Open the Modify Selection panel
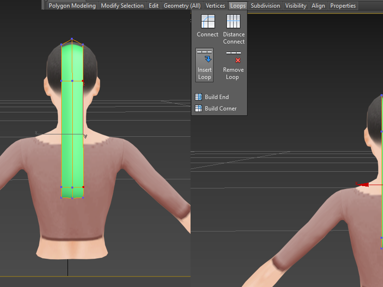 point(122,6)
